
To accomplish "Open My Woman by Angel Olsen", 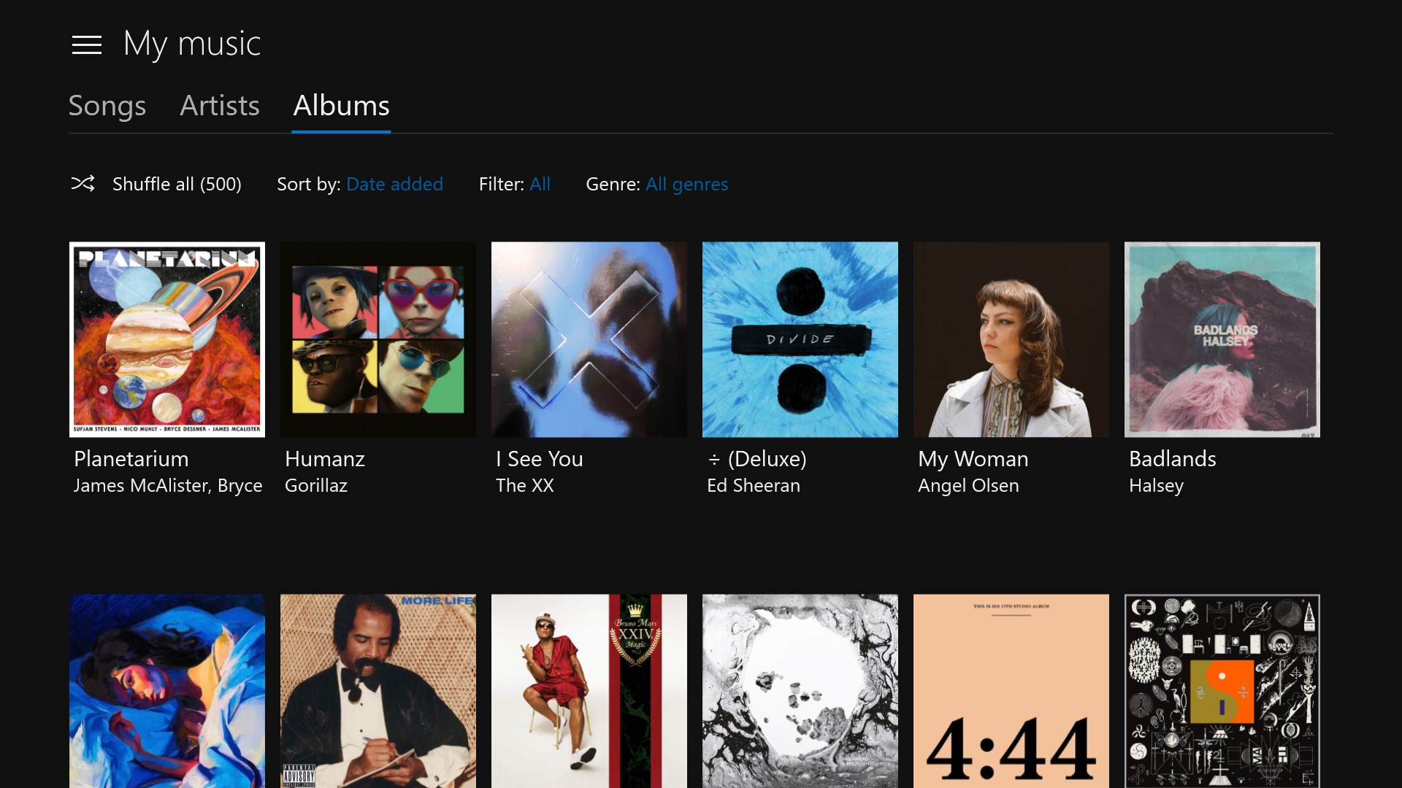I will tap(1011, 340).
